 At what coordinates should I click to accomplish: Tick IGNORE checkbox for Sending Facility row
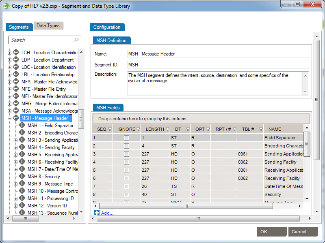coord(126,162)
